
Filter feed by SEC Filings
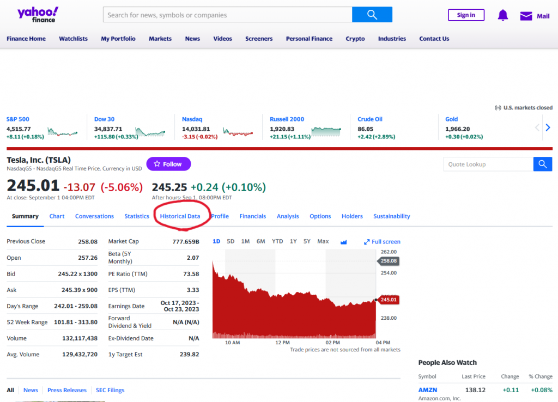pos(110,390)
